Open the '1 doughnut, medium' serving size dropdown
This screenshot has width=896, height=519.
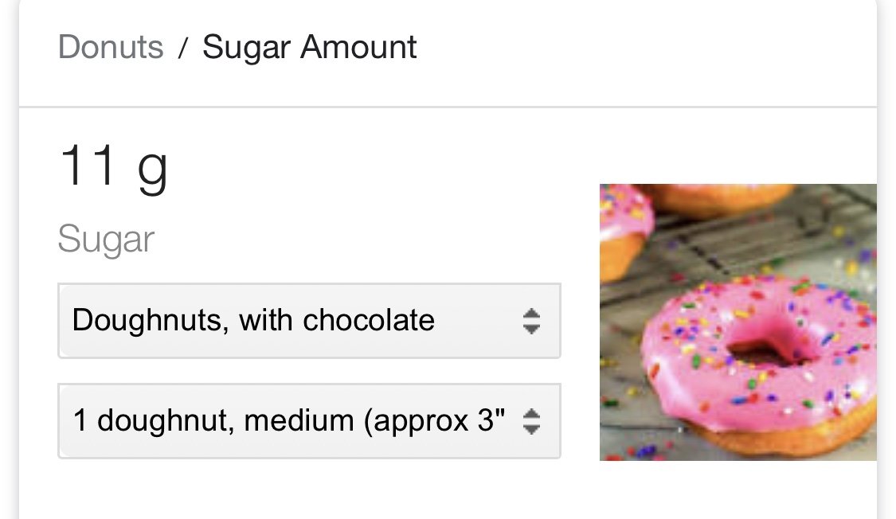tap(309, 421)
